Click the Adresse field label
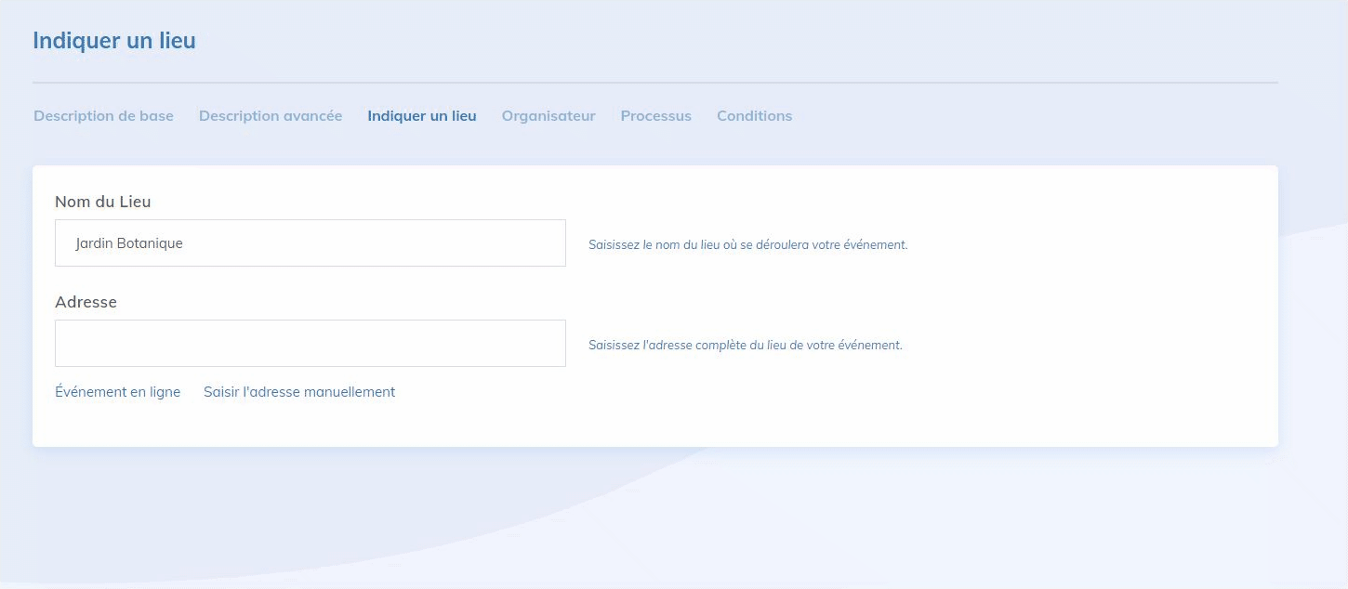 86,302
